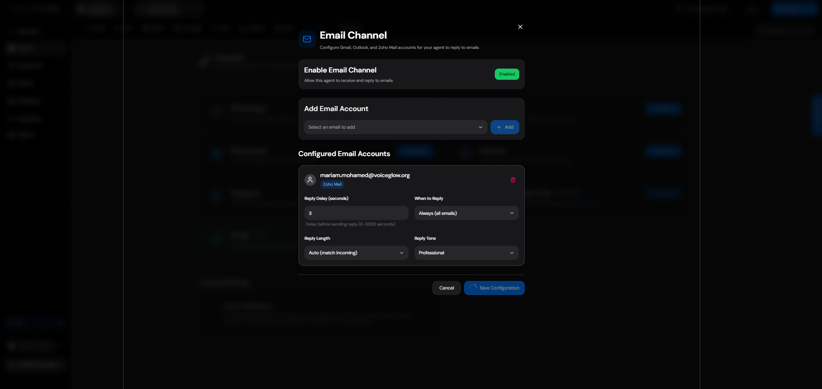
Task: Click the blue envelope Email Channel icon
Action: coord(307,39)
